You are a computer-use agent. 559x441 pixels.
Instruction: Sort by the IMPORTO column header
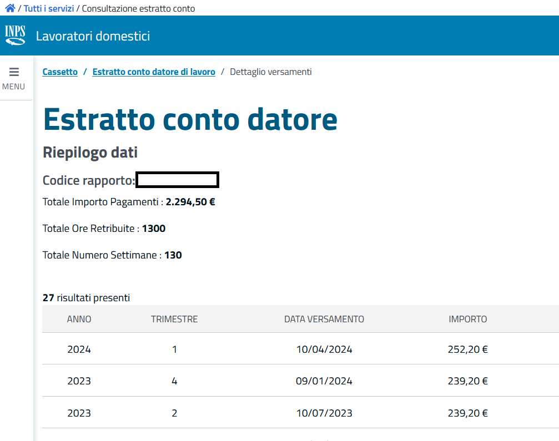[x=467, y=320]
